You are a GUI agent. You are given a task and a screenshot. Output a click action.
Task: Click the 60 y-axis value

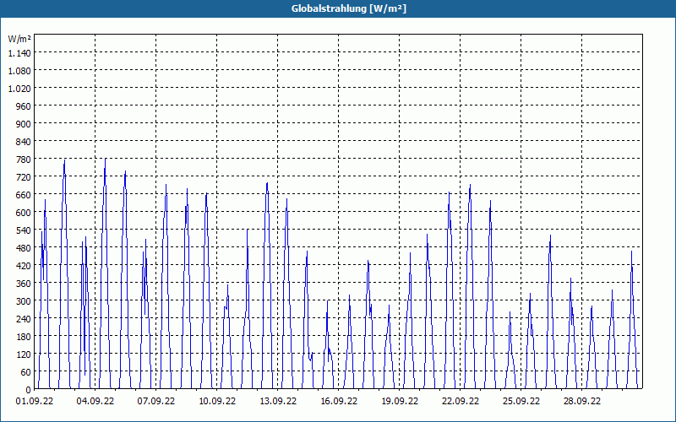point(25,372)
